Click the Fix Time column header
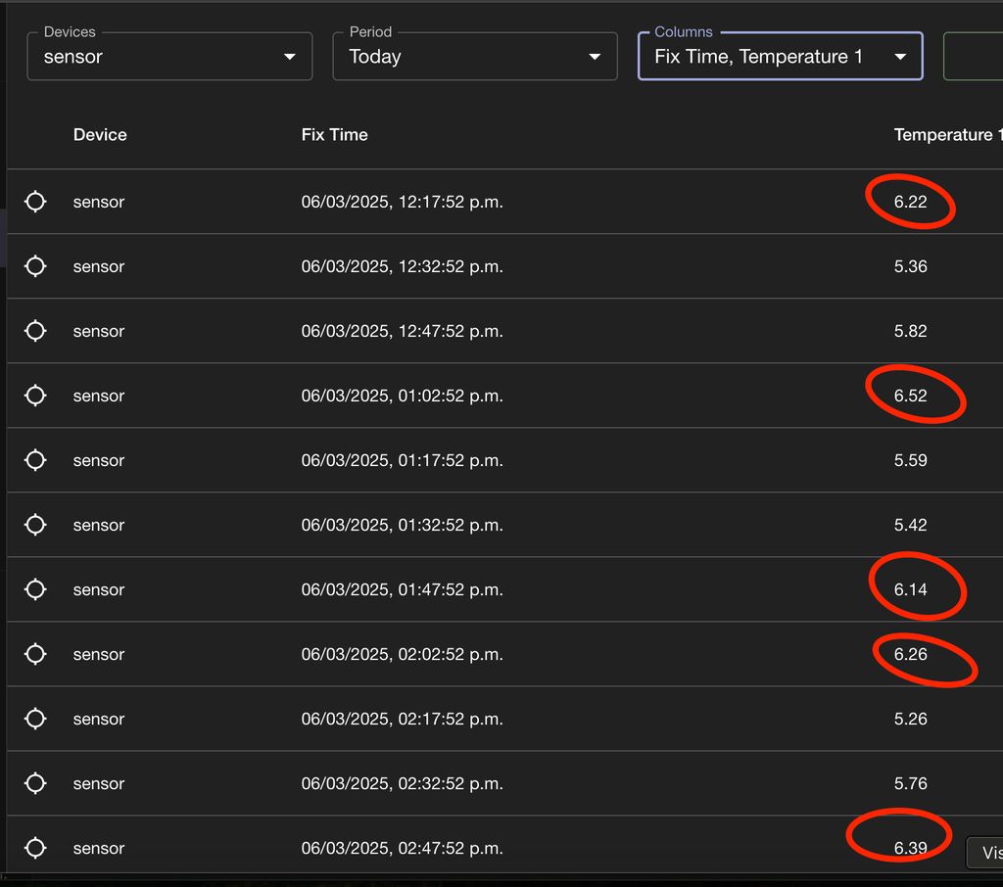 (335, 135)
